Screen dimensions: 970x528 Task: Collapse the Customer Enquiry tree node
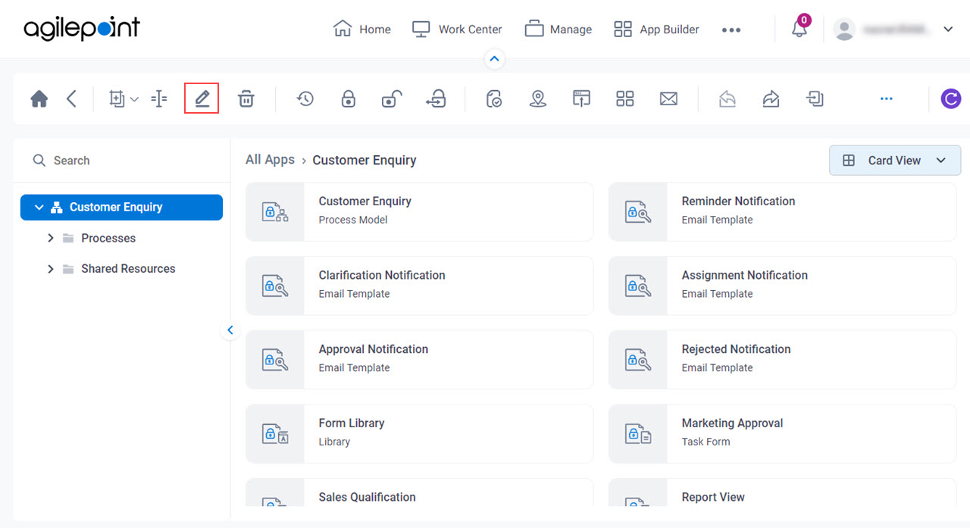[39, 207]
